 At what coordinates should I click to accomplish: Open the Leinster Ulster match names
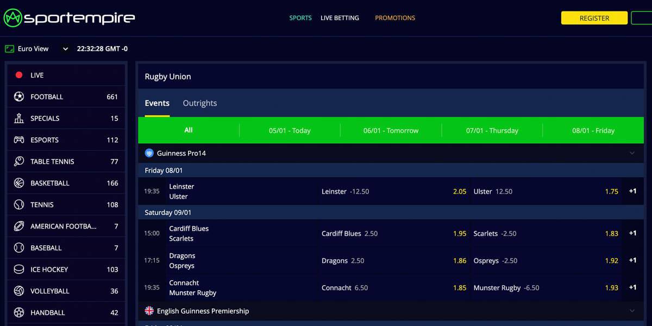181,191
